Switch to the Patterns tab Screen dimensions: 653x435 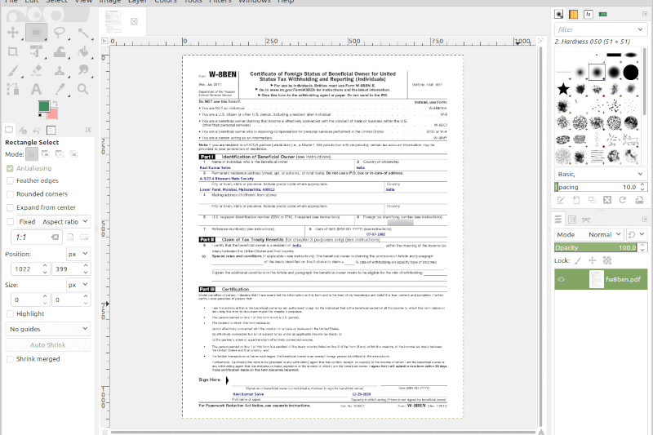coord(574,15)
